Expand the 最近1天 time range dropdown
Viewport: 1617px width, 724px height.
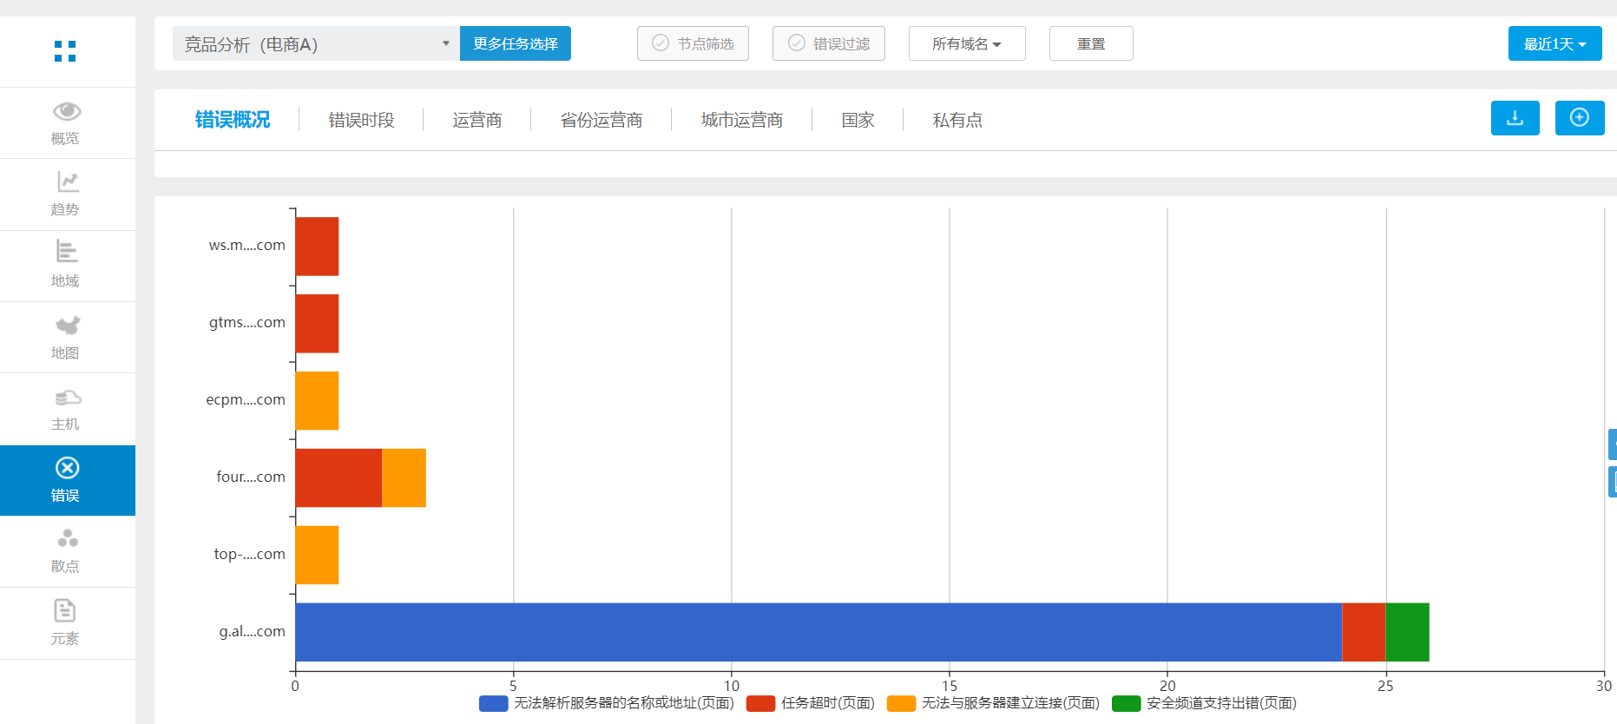(x=1555, y=43)
